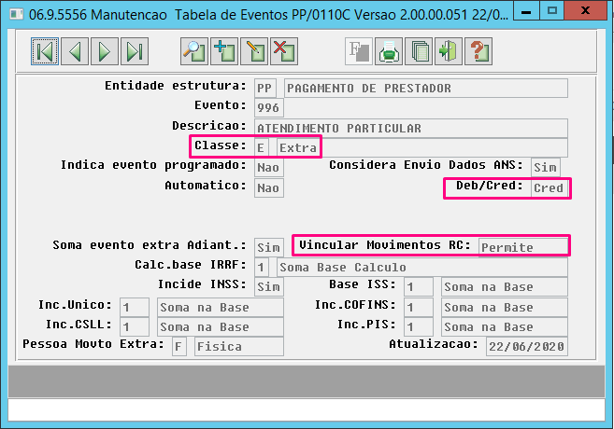Add a new event record

pyautogui.click(x=224, y=51)
